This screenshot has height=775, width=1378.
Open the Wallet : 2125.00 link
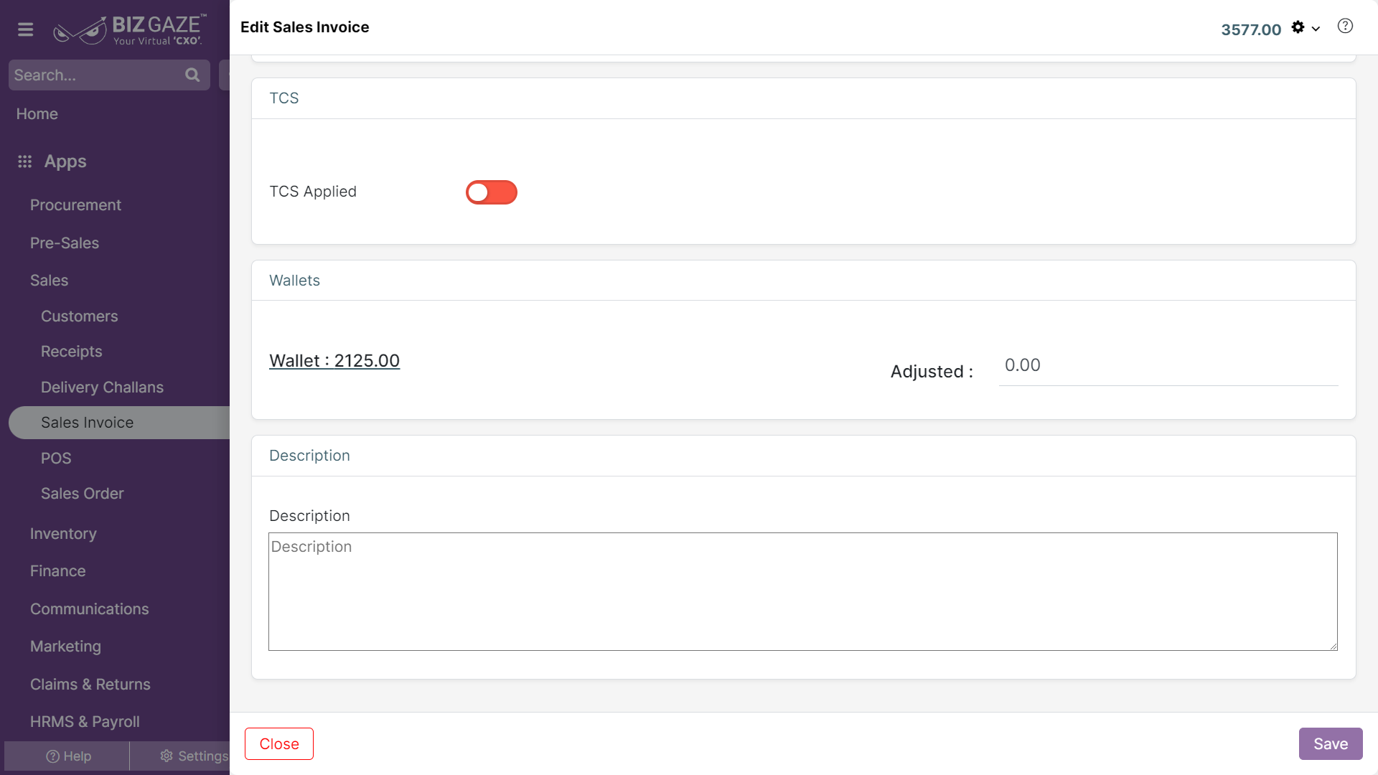click(x=334, y=361)
